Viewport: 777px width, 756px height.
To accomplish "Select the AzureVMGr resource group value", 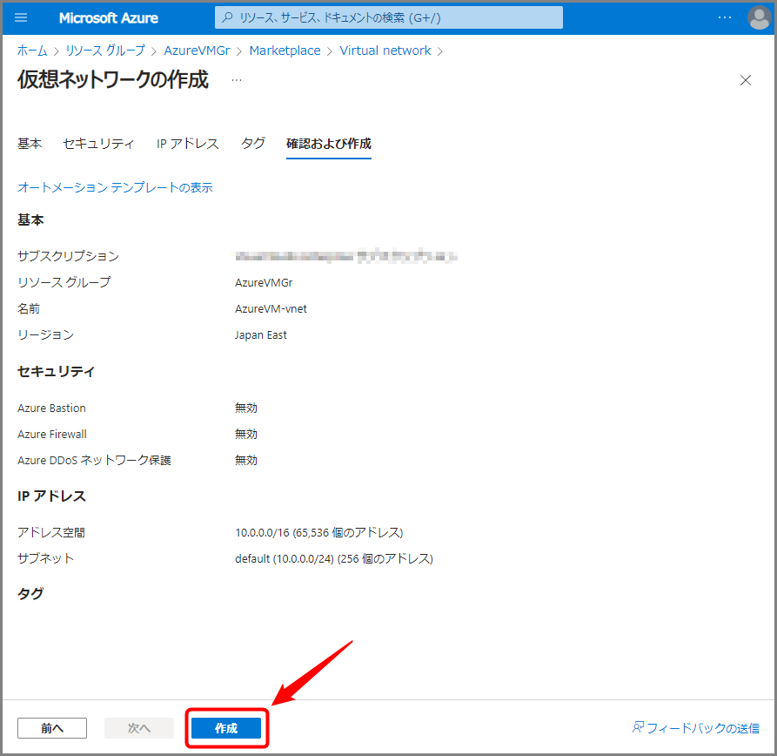I will tap(264, 283).
